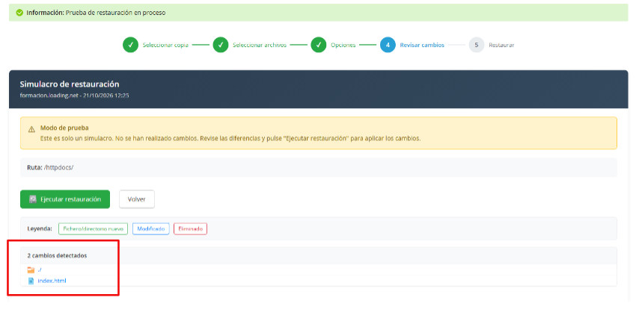Screen dimensions: 636x315
Task: Click the Prueba de restauración en proceso message
Action: click(x=115, y=13)
